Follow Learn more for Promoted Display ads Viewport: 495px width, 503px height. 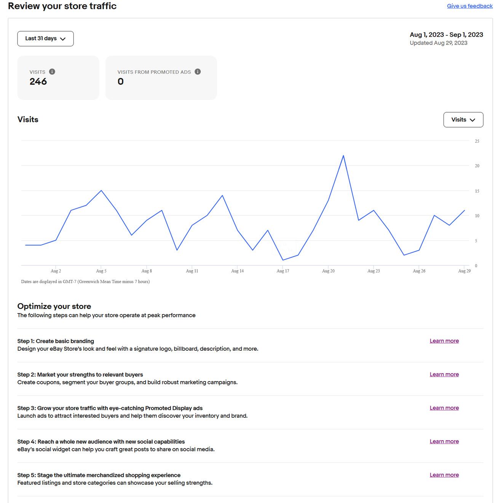[x=444, y=408]
